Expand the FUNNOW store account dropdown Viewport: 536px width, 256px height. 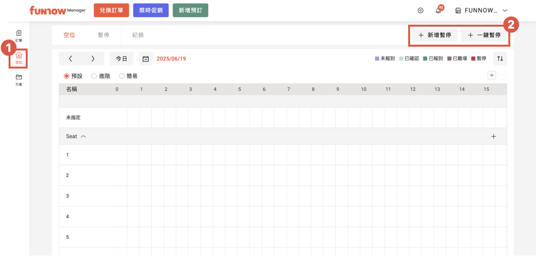(x=505, y=10)
